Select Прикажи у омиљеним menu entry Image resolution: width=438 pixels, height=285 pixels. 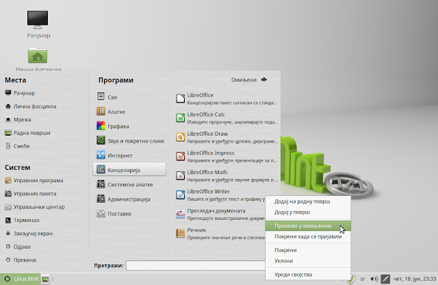308,225
